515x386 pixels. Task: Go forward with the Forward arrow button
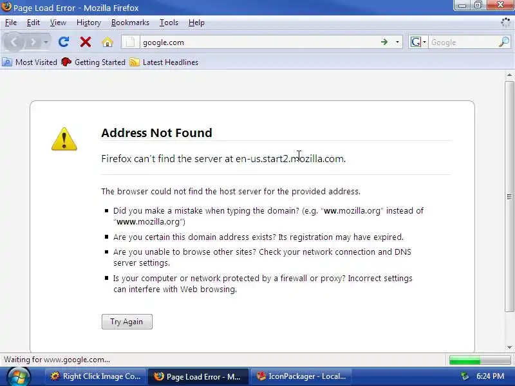click(33, 42)
